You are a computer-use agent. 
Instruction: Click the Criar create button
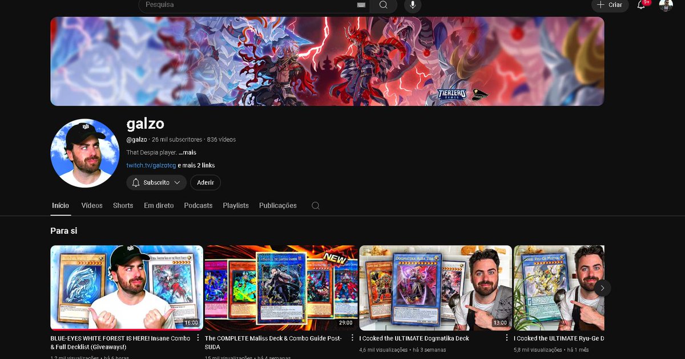[610, 5]
